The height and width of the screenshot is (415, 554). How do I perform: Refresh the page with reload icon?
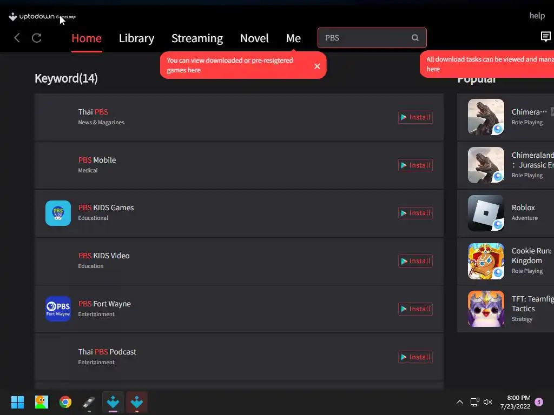[37, 38]
